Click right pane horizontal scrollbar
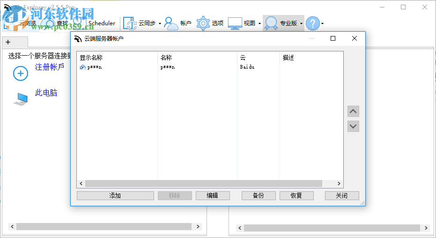Viewport: 436px width, 238px height. 332,228
